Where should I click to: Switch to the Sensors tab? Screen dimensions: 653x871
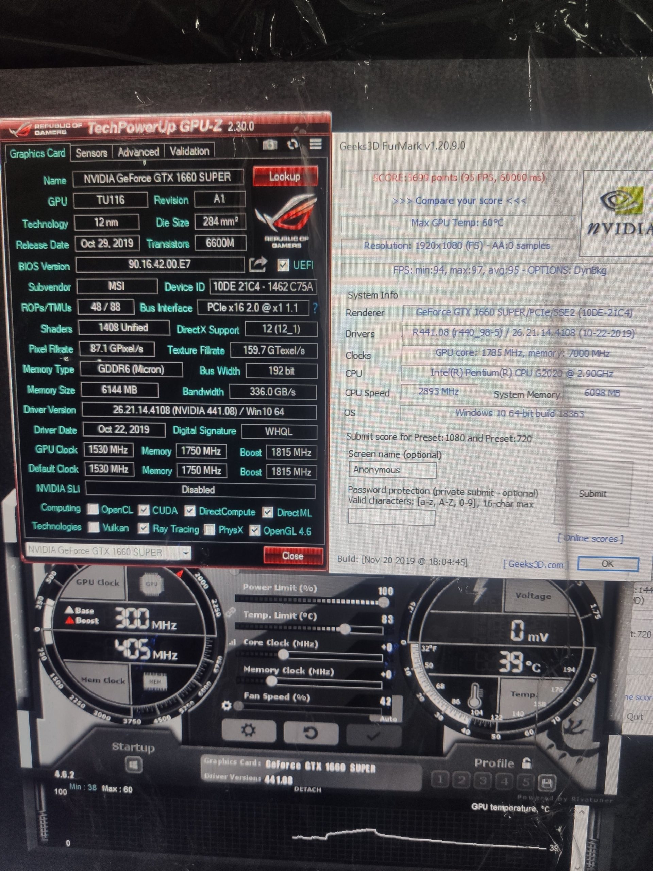[x=91, y=152]
